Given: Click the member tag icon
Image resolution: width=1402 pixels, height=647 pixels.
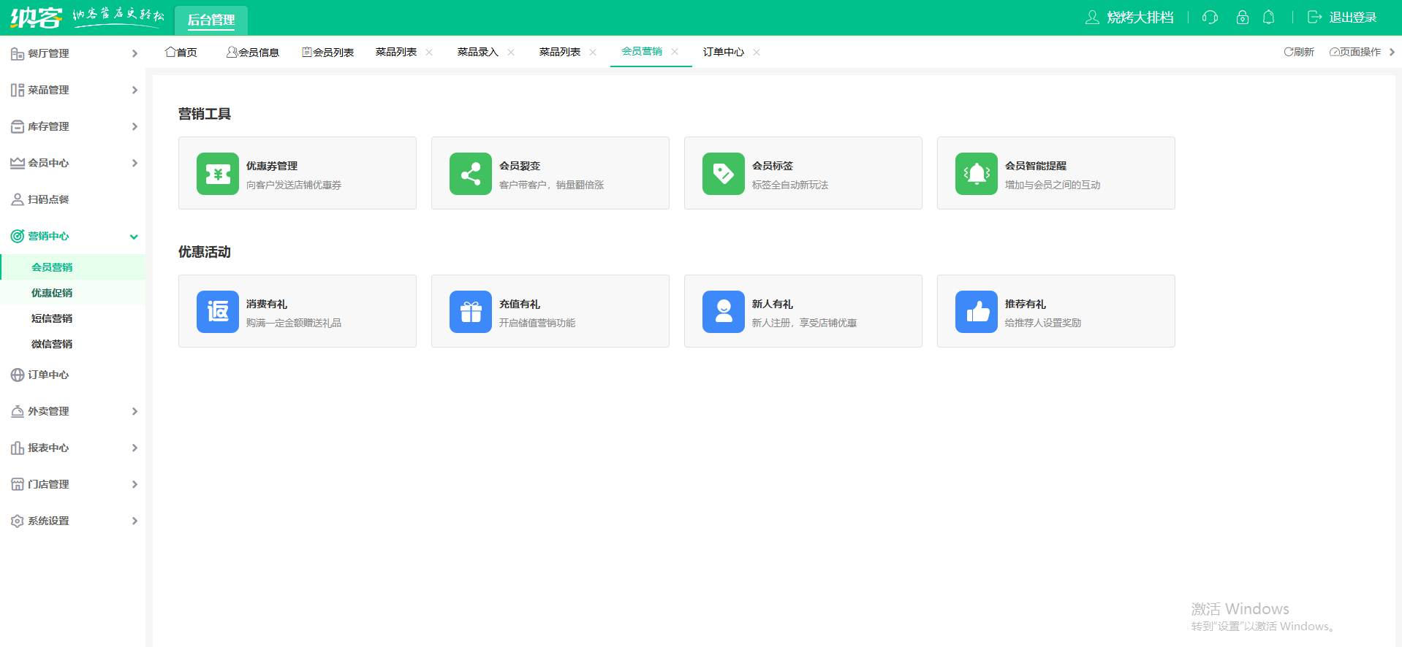Looking at the screenshot, I should coord(724,174).
